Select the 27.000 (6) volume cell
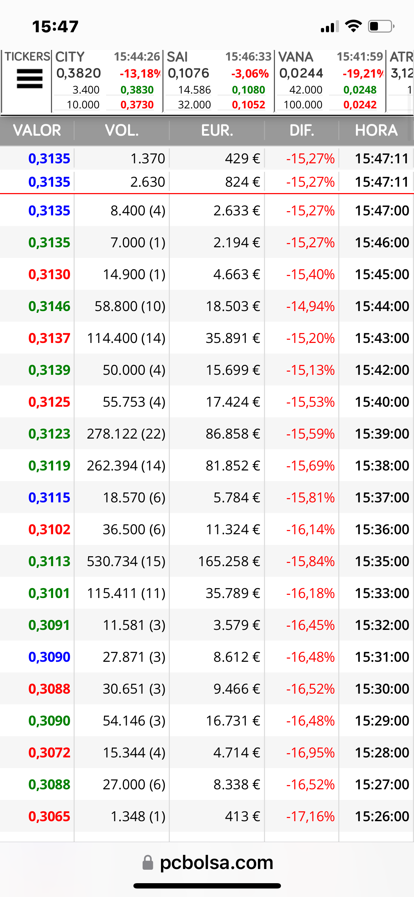The width and height of the screenshot is (414, 897). (x=134, y=785)
